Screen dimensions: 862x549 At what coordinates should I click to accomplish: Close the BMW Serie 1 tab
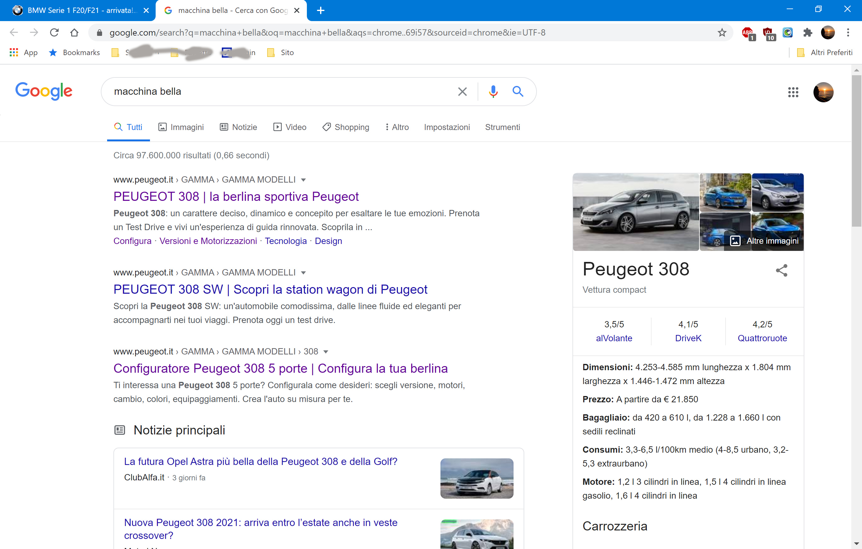pos(146,10)
